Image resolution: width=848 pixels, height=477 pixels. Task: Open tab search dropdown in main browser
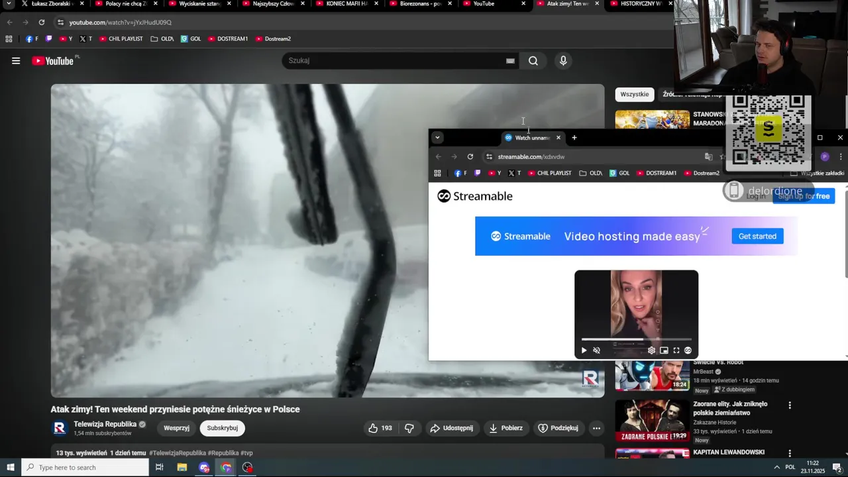pos(9,4)
